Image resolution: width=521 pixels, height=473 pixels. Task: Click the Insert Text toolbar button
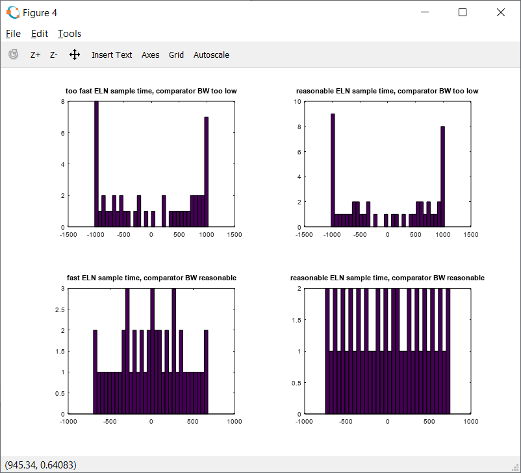[112, 55]
